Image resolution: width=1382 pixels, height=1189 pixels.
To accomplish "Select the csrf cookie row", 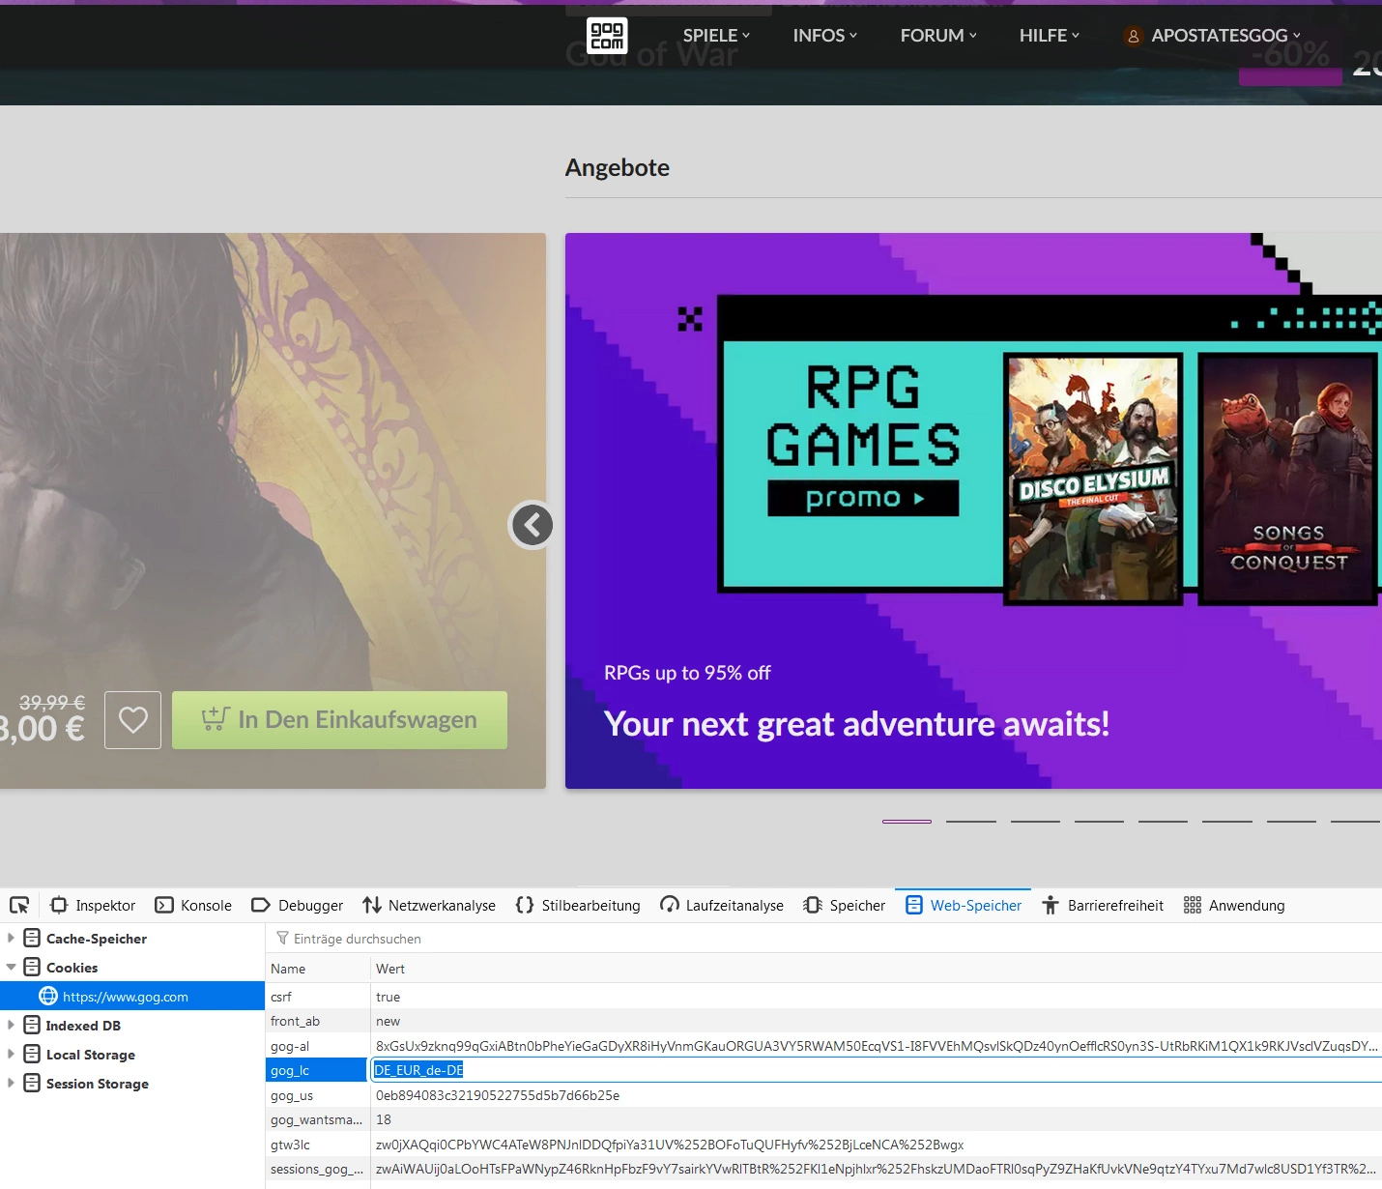I will pyautogui.click(x=823, y=997).
